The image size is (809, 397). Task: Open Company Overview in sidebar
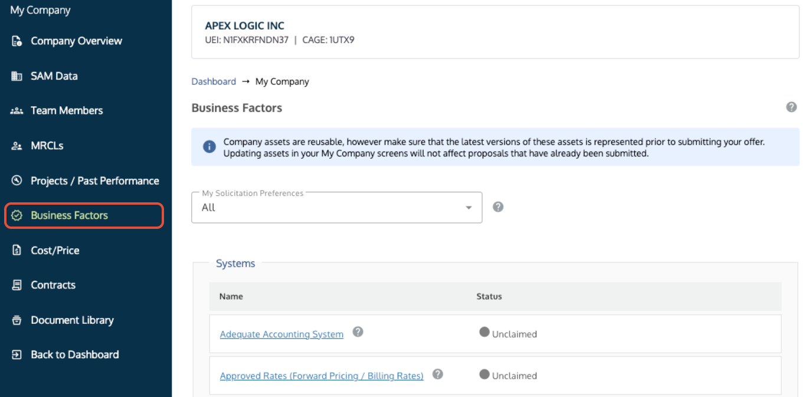pyautogui.click(x=77, y=41)
